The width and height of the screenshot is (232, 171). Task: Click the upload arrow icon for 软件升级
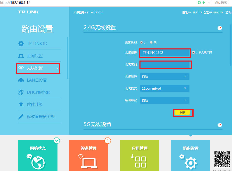coord(21,105)
